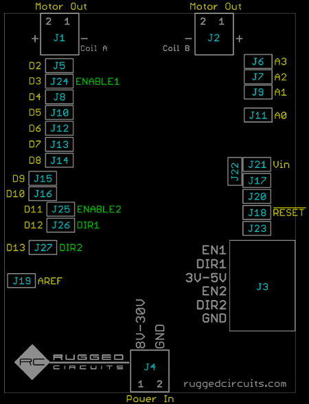
Task: Select jumper J27 next to DIR2
Action: click(43, 248)
